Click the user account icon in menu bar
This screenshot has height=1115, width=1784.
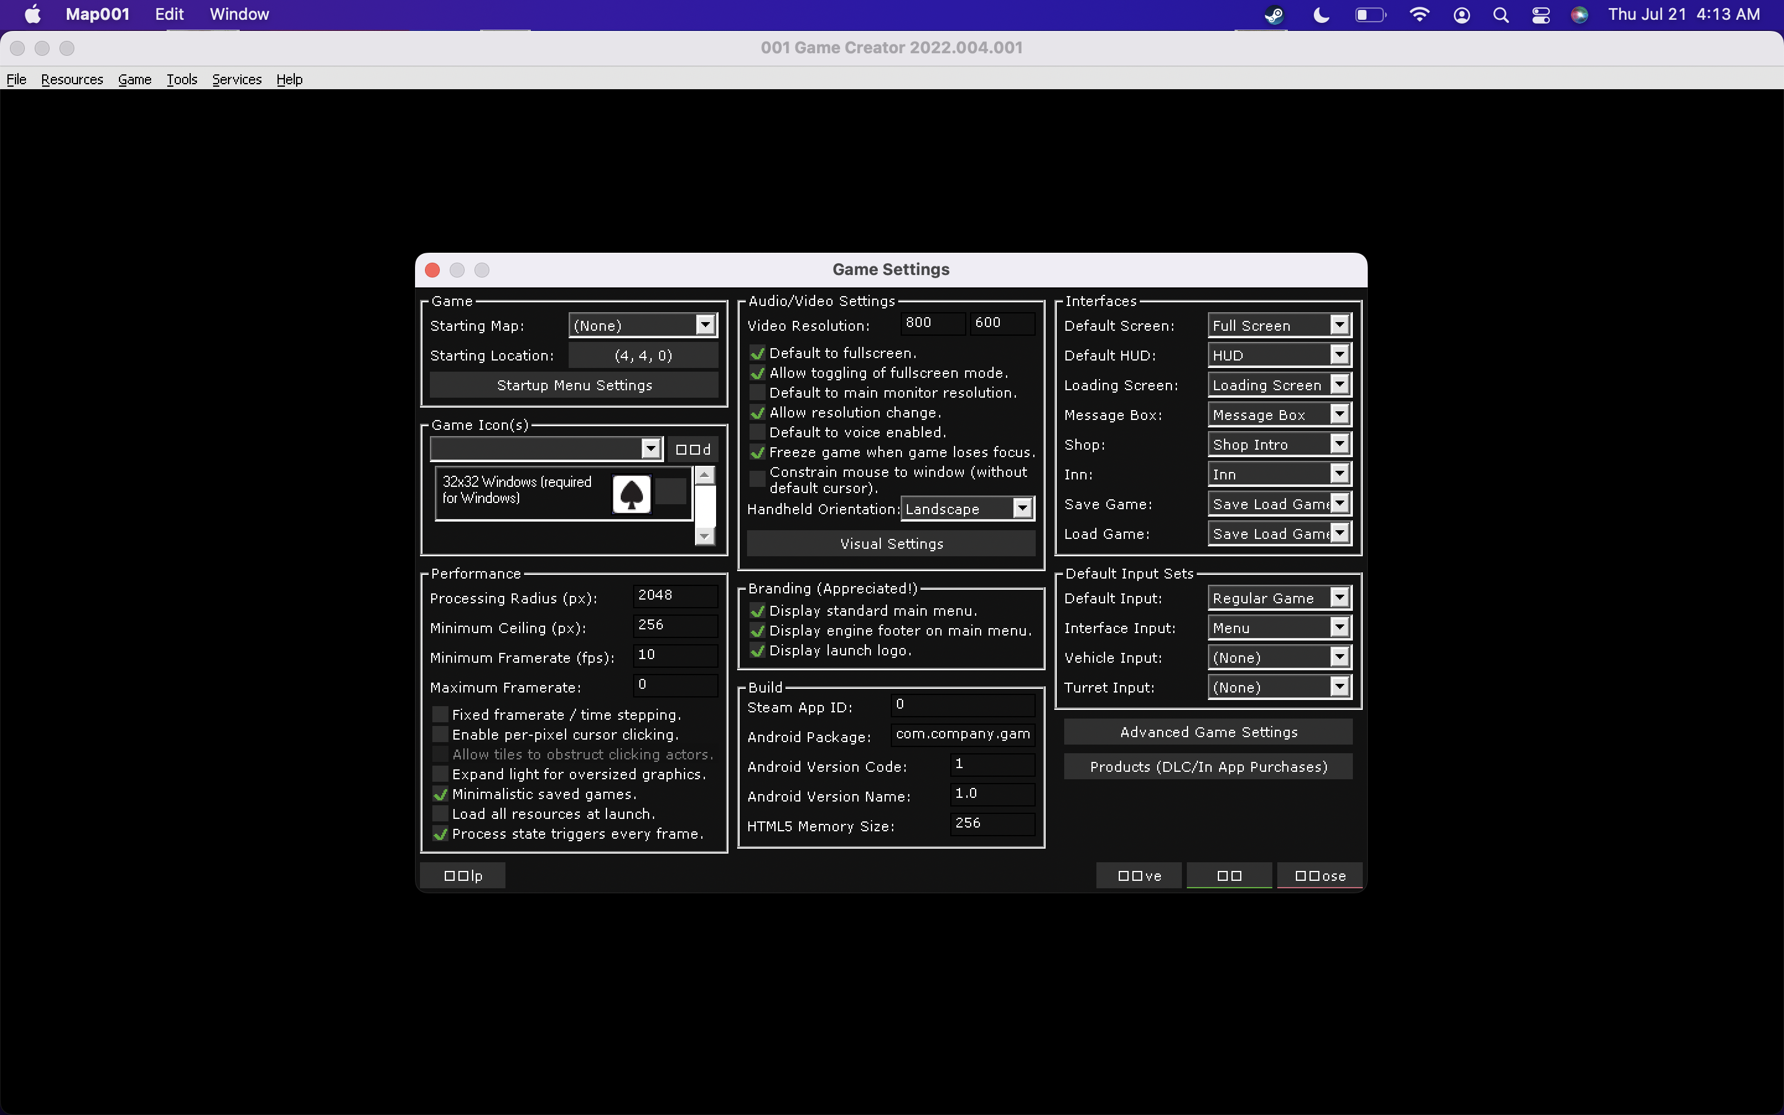[x=1462, y=15]
